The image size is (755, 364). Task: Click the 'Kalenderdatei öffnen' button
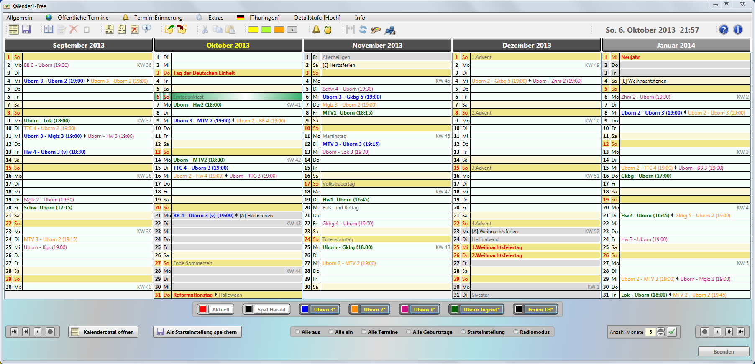click(x=103, y=332)
